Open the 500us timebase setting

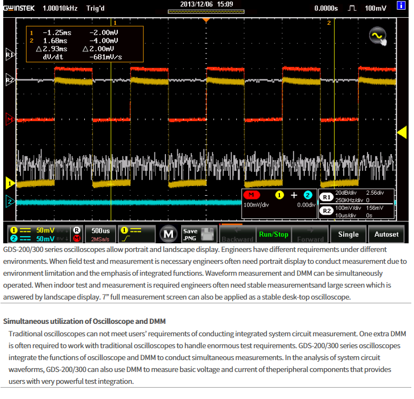[101, 234]
